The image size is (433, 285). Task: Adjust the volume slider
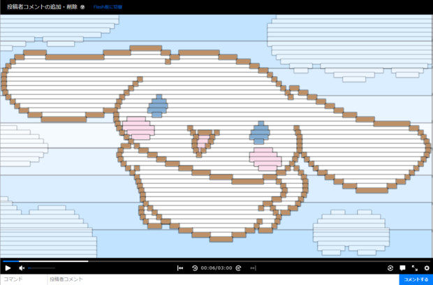point(41,268)
